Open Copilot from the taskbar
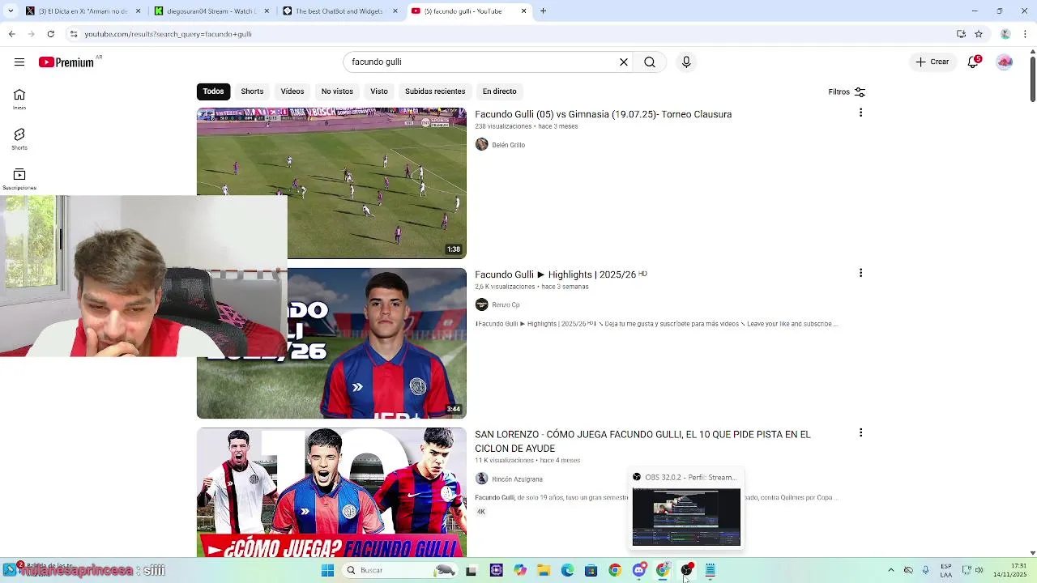 (x=520, y=570)
